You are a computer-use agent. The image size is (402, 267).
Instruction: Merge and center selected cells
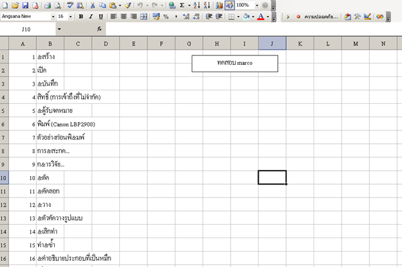coord(144,17)
